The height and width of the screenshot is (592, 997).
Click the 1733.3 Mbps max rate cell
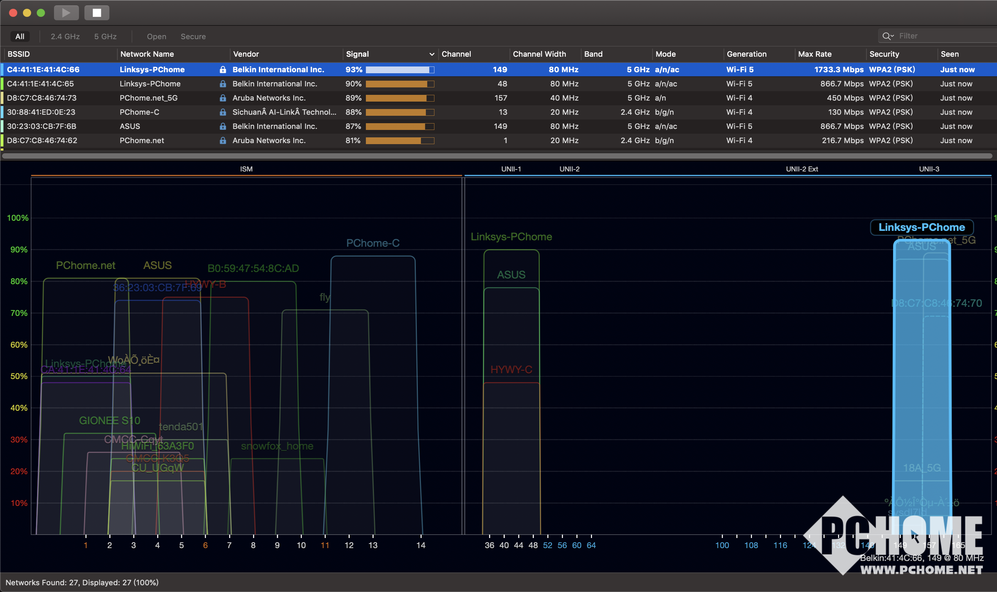[x=839, y=70]
